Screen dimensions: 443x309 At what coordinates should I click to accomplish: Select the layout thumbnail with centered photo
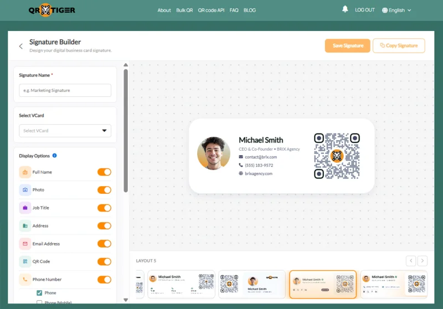(252, 285)
